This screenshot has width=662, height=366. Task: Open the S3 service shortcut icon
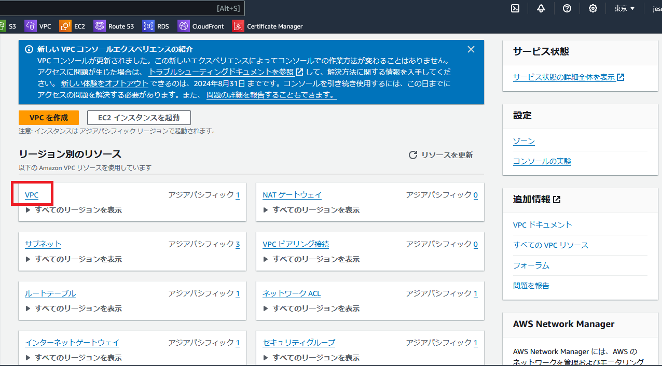pos(3,26)
